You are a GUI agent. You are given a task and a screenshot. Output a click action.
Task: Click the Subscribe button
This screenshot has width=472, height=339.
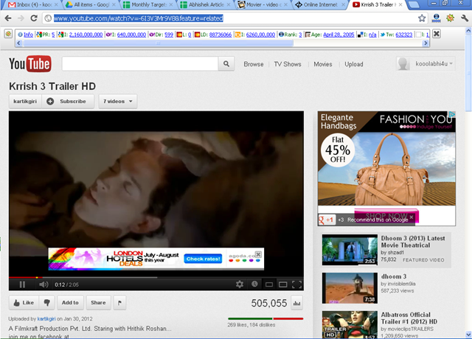click(68, 102)
